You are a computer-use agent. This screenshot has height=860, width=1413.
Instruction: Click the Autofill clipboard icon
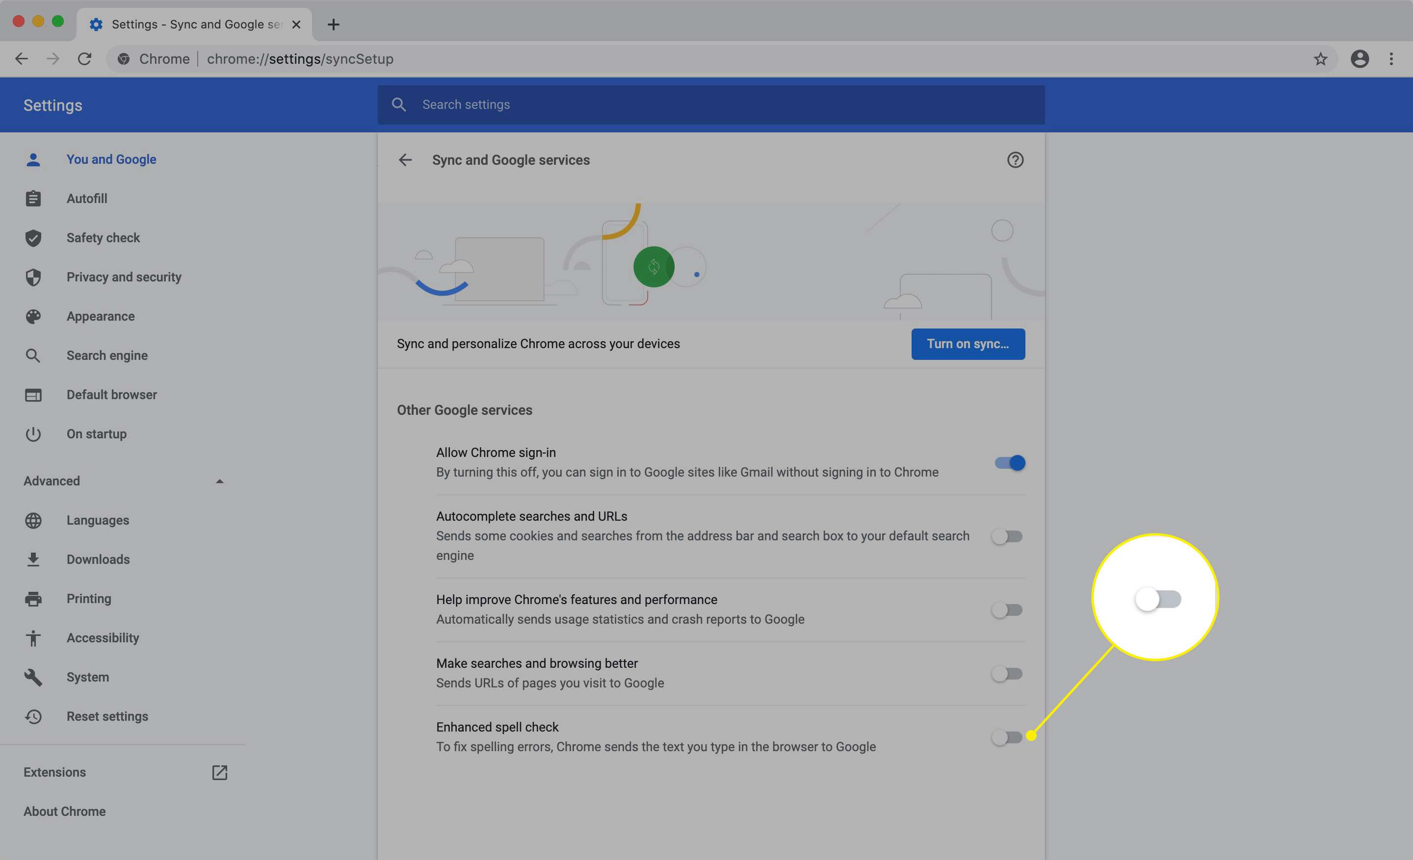[x=33, y=198]
